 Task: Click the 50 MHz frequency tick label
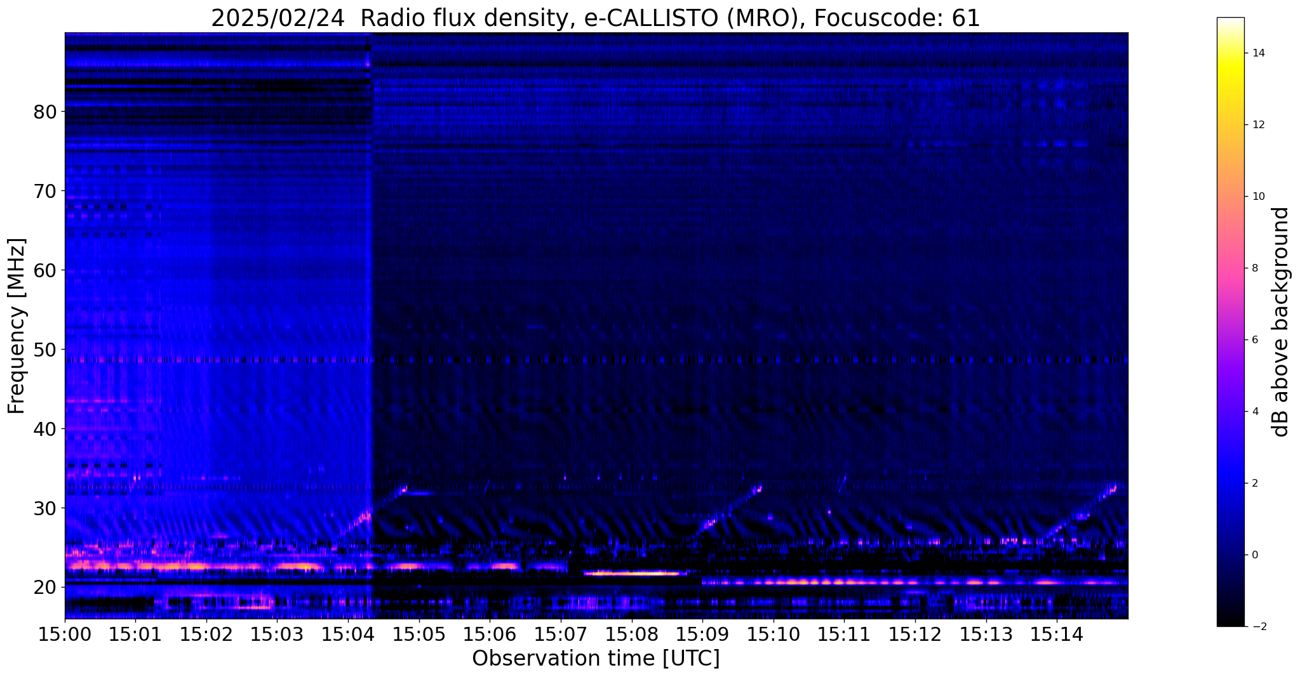(44, 350)
